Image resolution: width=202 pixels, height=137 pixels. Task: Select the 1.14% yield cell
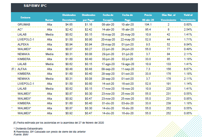coord(188,84)
